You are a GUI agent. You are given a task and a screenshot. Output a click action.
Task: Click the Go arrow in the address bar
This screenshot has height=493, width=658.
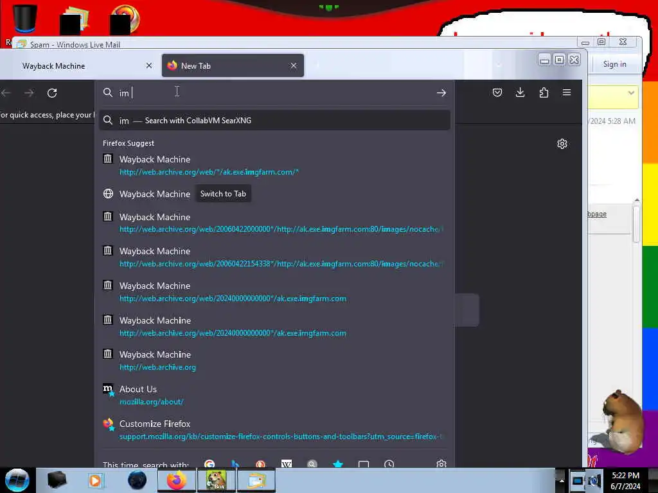click(441, 92)
